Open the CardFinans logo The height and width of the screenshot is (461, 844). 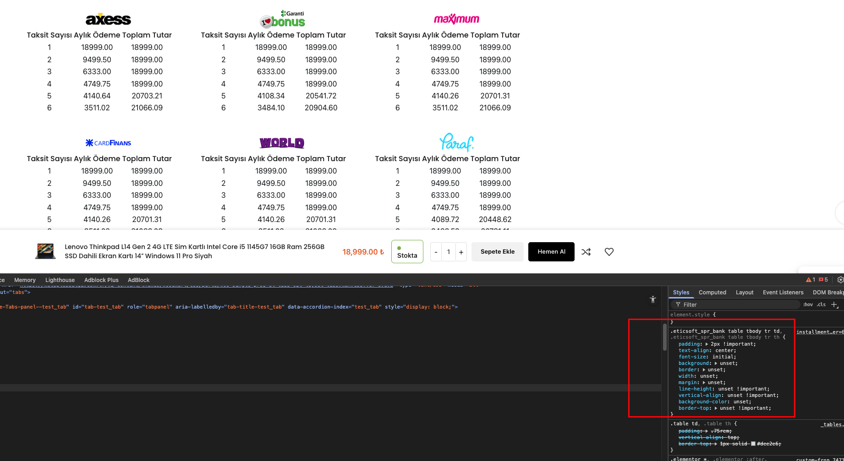109,143
